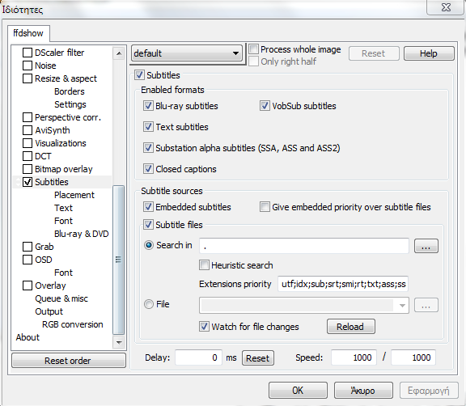Click the Reload button

[350, 327]
